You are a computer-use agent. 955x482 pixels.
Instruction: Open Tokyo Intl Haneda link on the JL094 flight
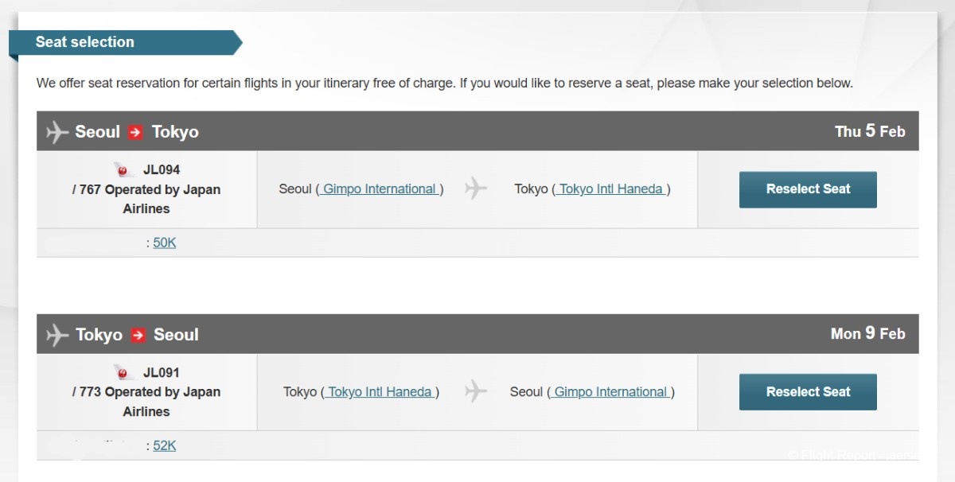pyautogui.click(x=611, y=189)
